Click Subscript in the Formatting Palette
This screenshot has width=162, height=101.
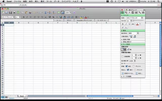tap(126, 28)
